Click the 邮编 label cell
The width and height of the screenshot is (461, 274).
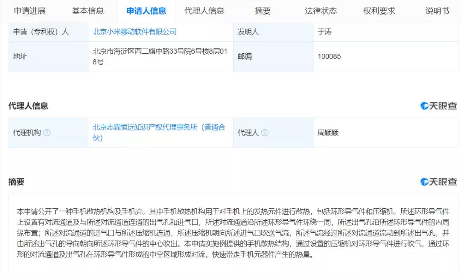[273, 57]
